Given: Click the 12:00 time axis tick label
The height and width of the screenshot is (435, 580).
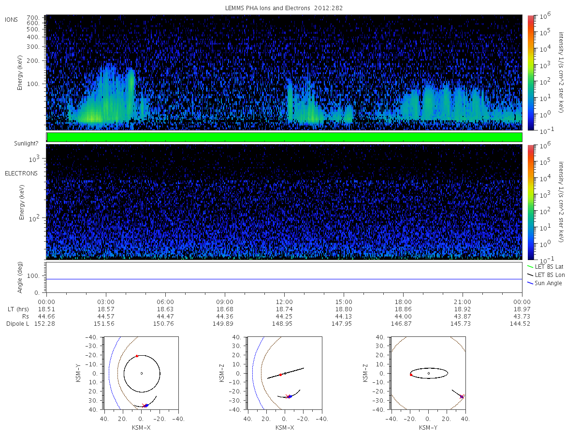Looking at the screenshot, I should pyautogui.click(x=284, y=301).
